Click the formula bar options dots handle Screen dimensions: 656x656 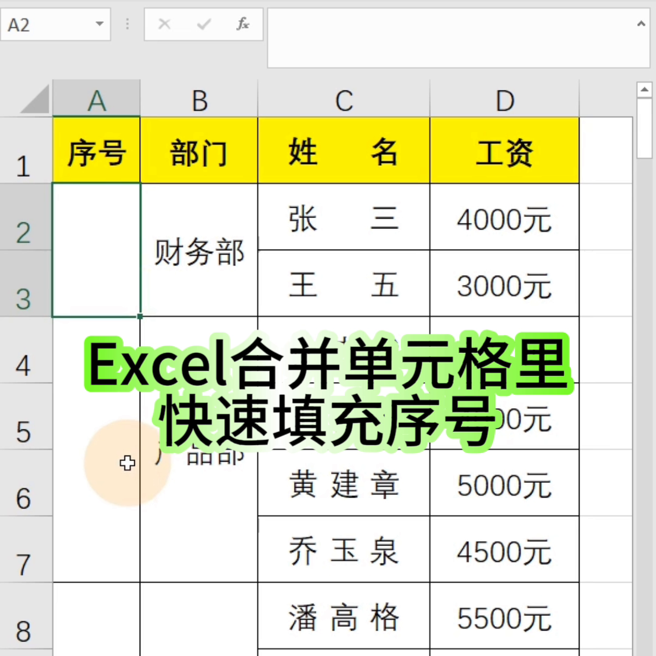(x=127, y=24)
